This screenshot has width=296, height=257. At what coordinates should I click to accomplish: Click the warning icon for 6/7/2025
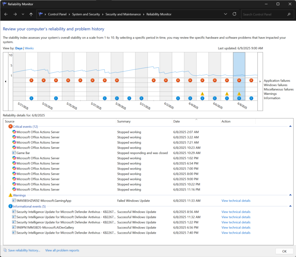click(x=227, y=94)
